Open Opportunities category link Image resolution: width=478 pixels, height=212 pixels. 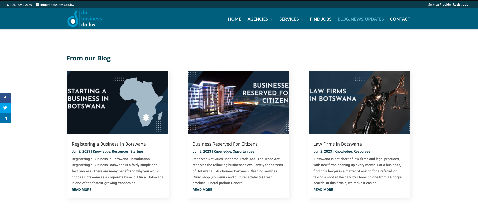click(244, 151)
